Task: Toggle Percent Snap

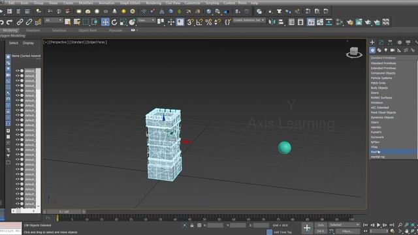Action: pyautogui.click(x=208, y=22)
